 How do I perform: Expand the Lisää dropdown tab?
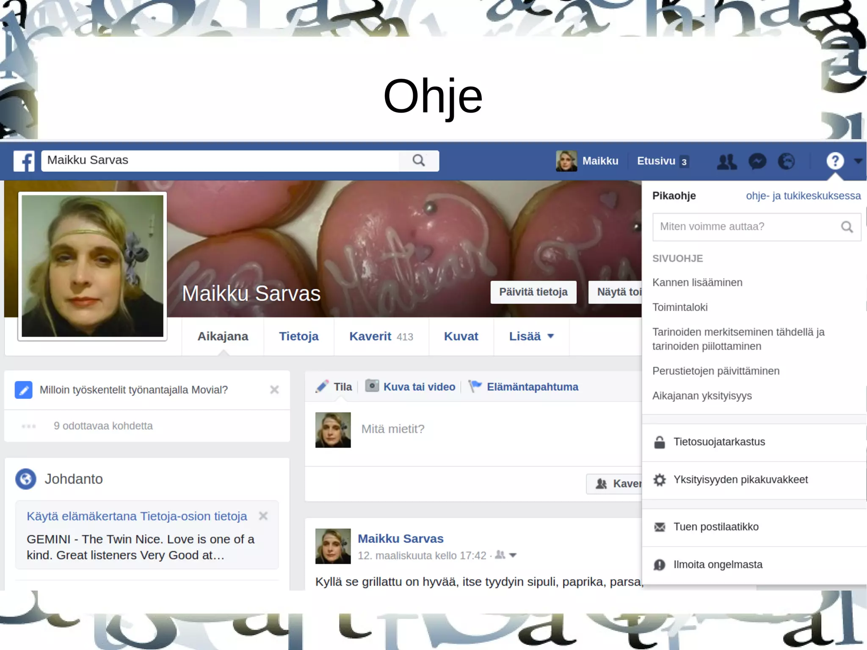pos(531,336)
